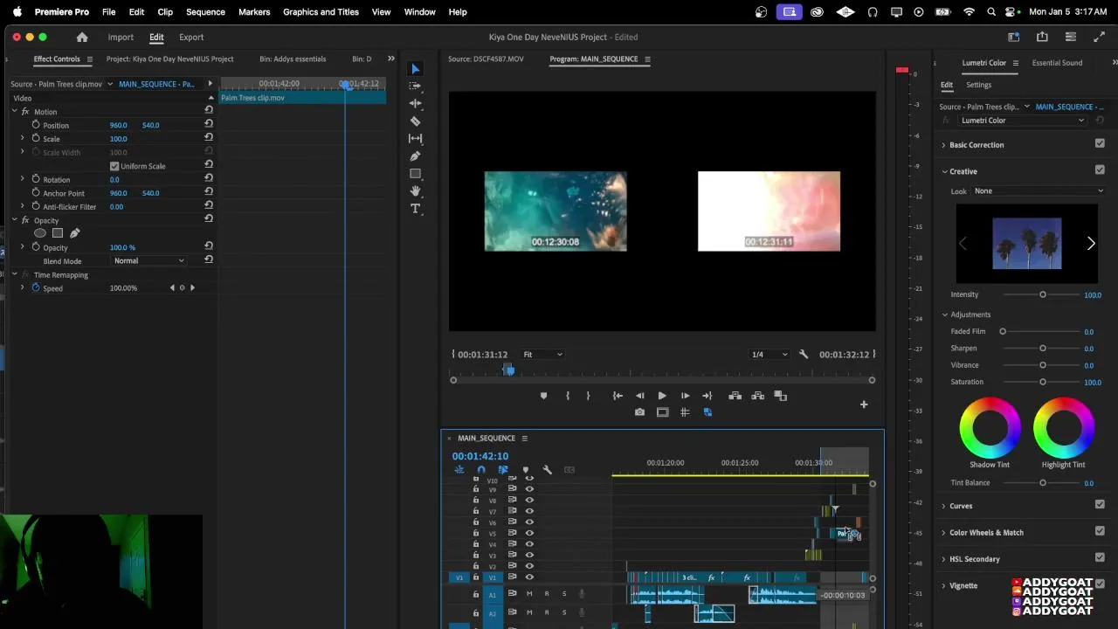Select the Type tool

click(416, 208)
